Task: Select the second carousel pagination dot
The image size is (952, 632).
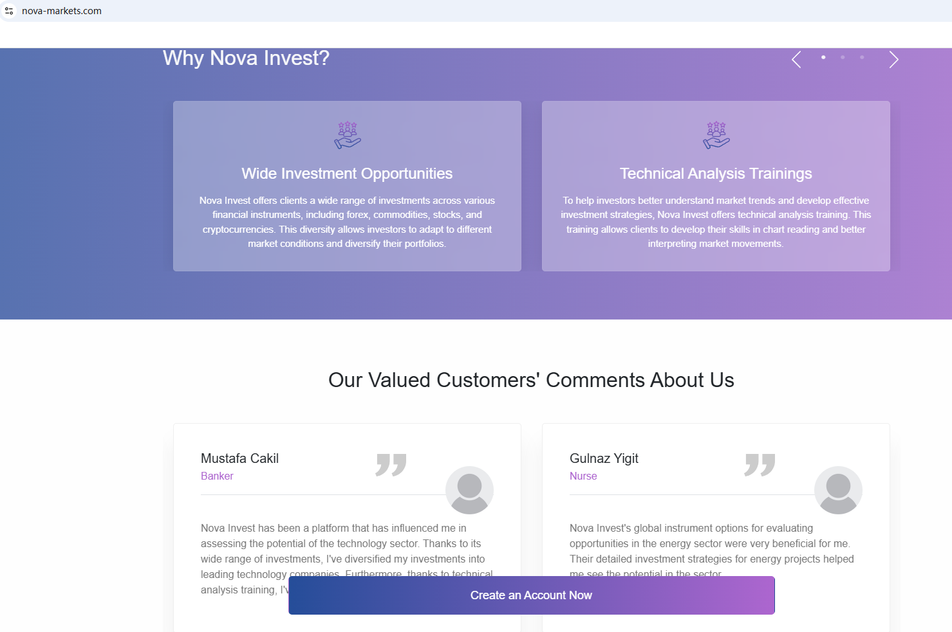Action: (x=843, y=57)
